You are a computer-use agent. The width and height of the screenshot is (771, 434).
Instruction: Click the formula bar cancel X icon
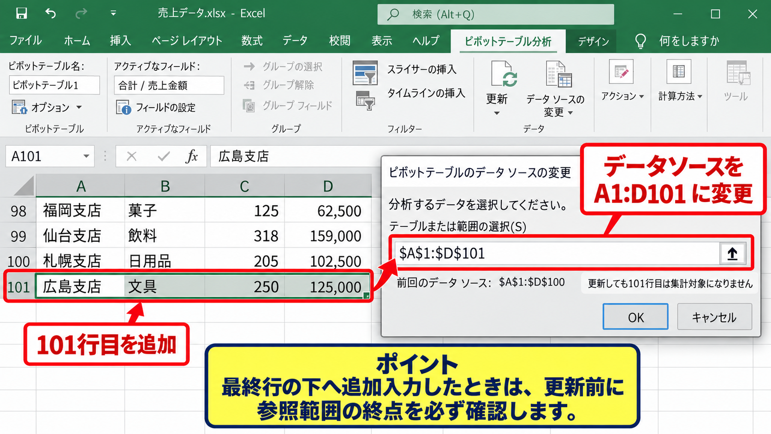[131, 156]
